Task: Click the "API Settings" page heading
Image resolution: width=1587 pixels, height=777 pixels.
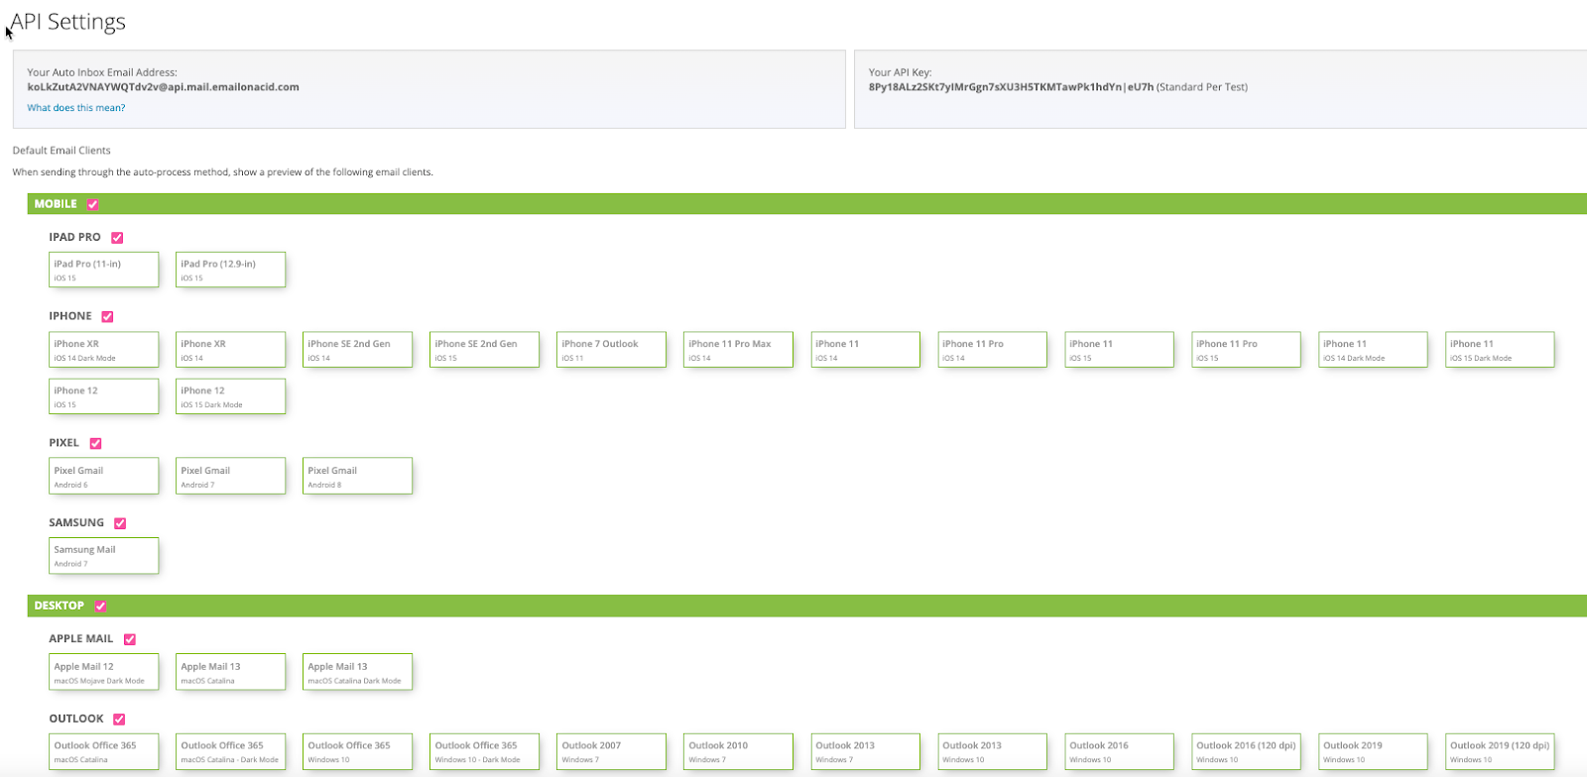Action: coord(67,22)
